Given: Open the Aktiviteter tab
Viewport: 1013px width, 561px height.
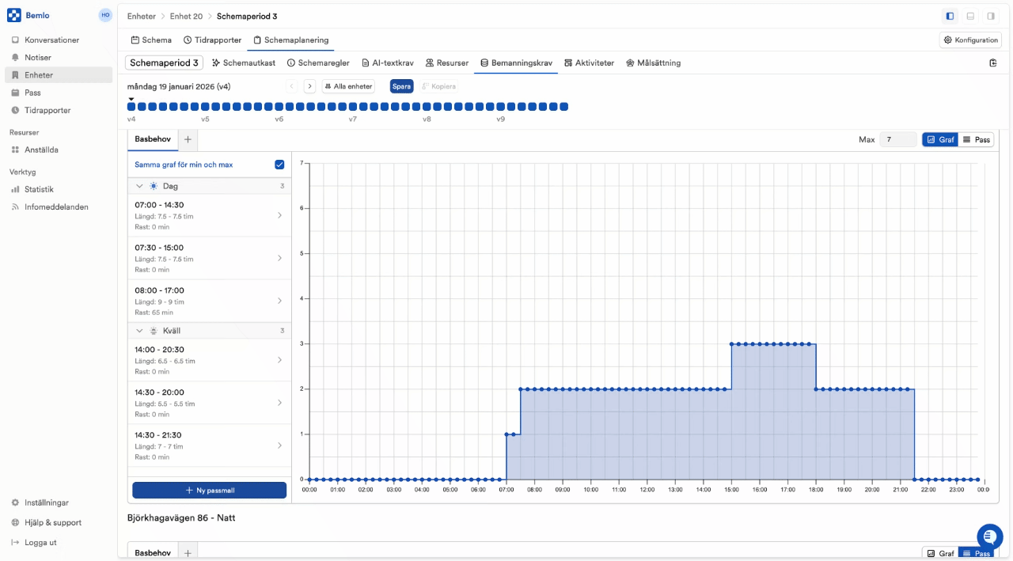Looking at the screenshot, I should (590, 63).
